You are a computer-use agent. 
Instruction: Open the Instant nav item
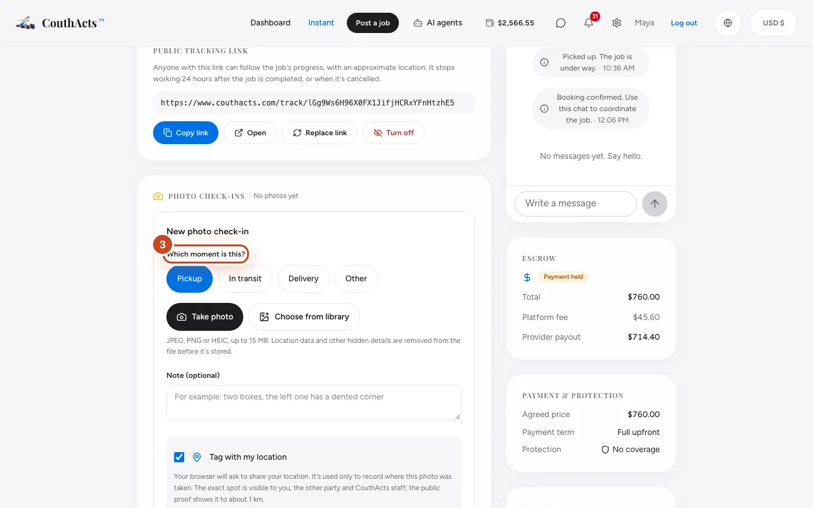321,23
